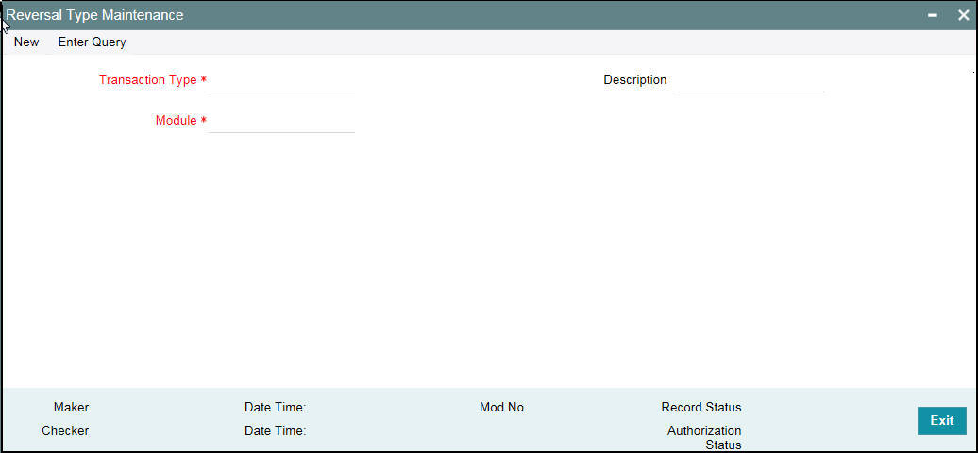Close the Reversal Type Maintenance window

964,16
